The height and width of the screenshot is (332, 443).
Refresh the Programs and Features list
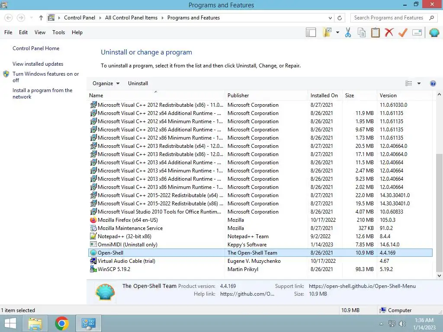coord(340,18)
